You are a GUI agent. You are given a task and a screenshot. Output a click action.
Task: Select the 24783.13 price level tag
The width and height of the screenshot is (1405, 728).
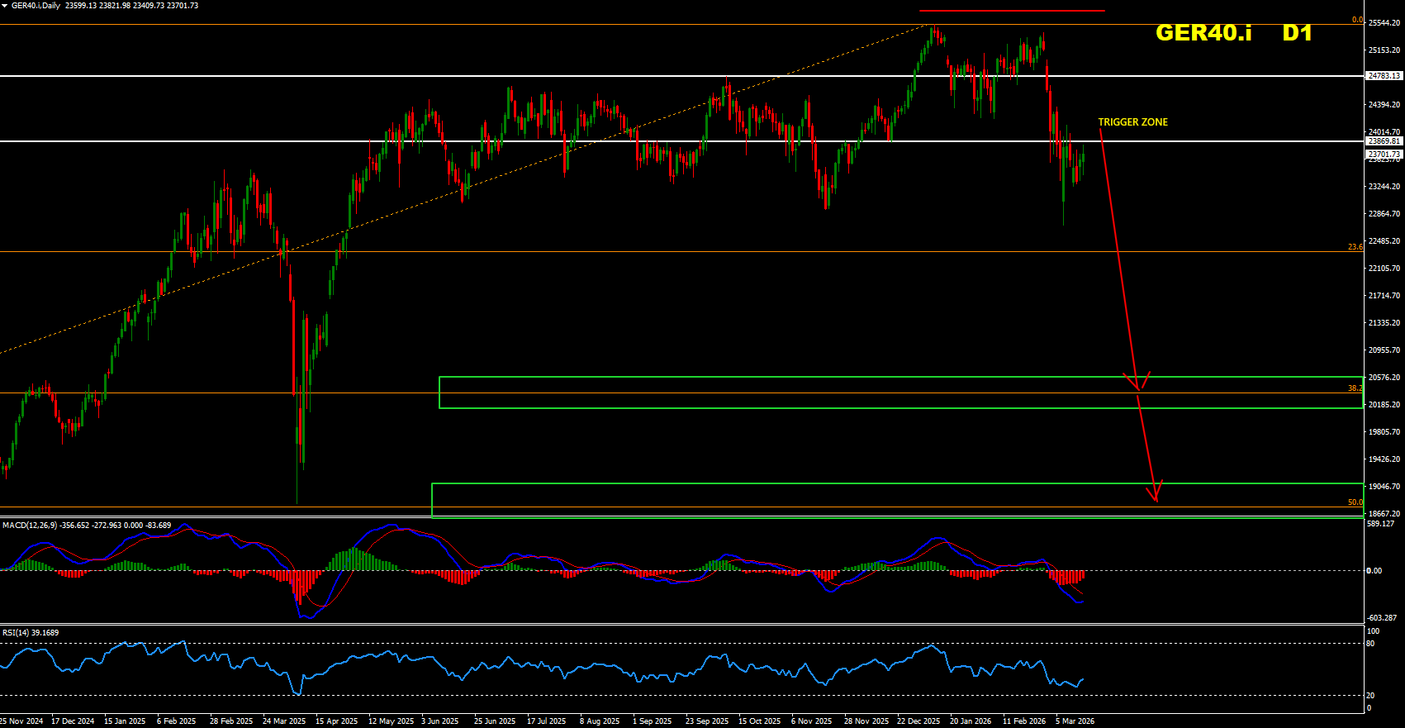pos(1384,76)
